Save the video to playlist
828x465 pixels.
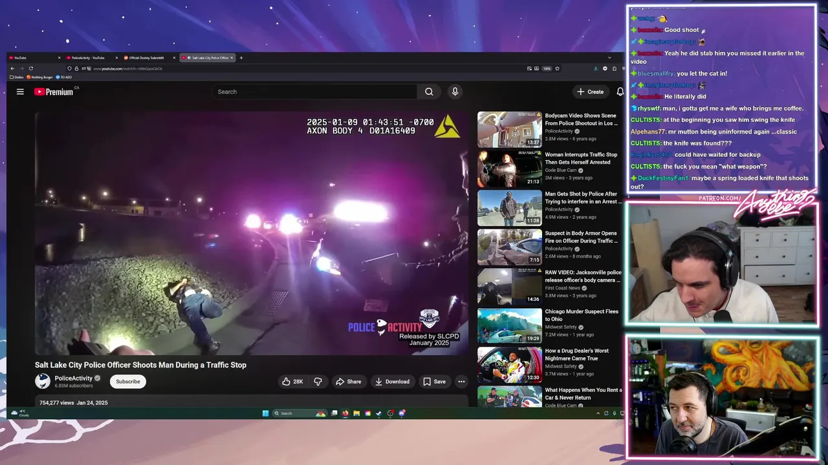pos(434,382)
